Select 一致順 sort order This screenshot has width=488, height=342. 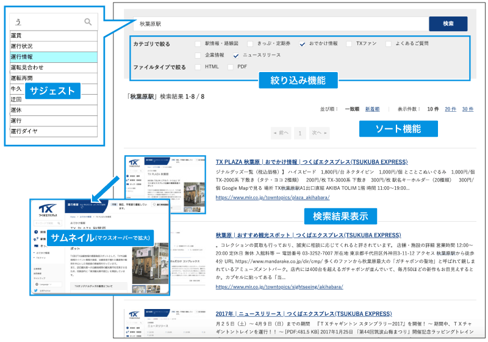352,109
